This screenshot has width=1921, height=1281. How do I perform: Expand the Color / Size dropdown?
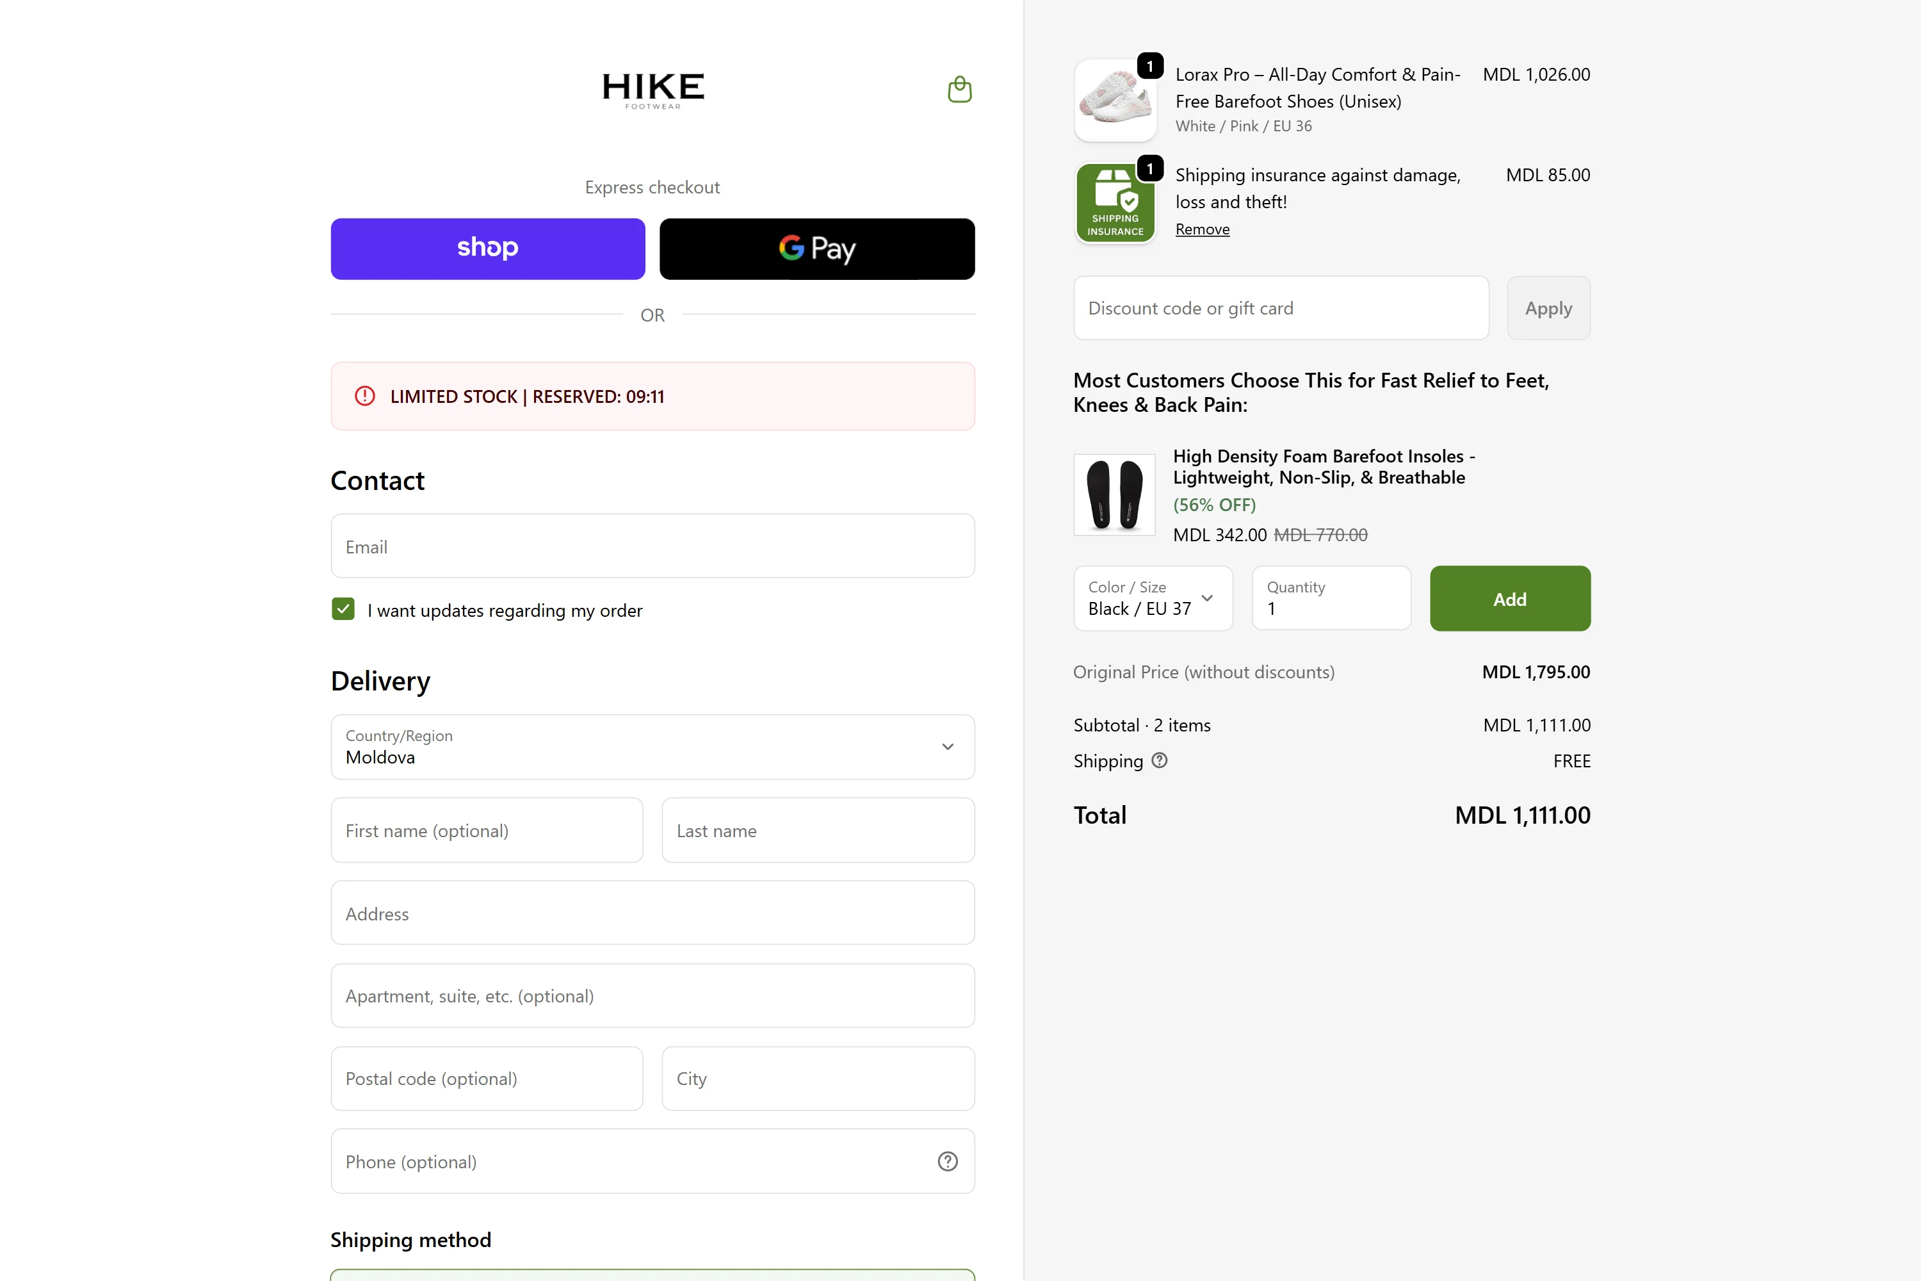(1153, 599)
